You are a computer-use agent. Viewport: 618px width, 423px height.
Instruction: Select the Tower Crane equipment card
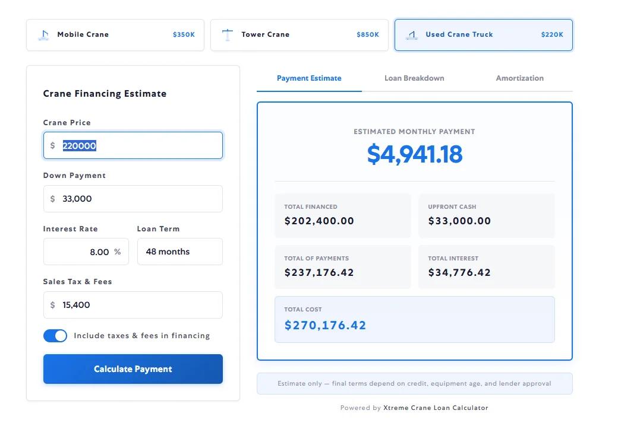coord(299,34)
